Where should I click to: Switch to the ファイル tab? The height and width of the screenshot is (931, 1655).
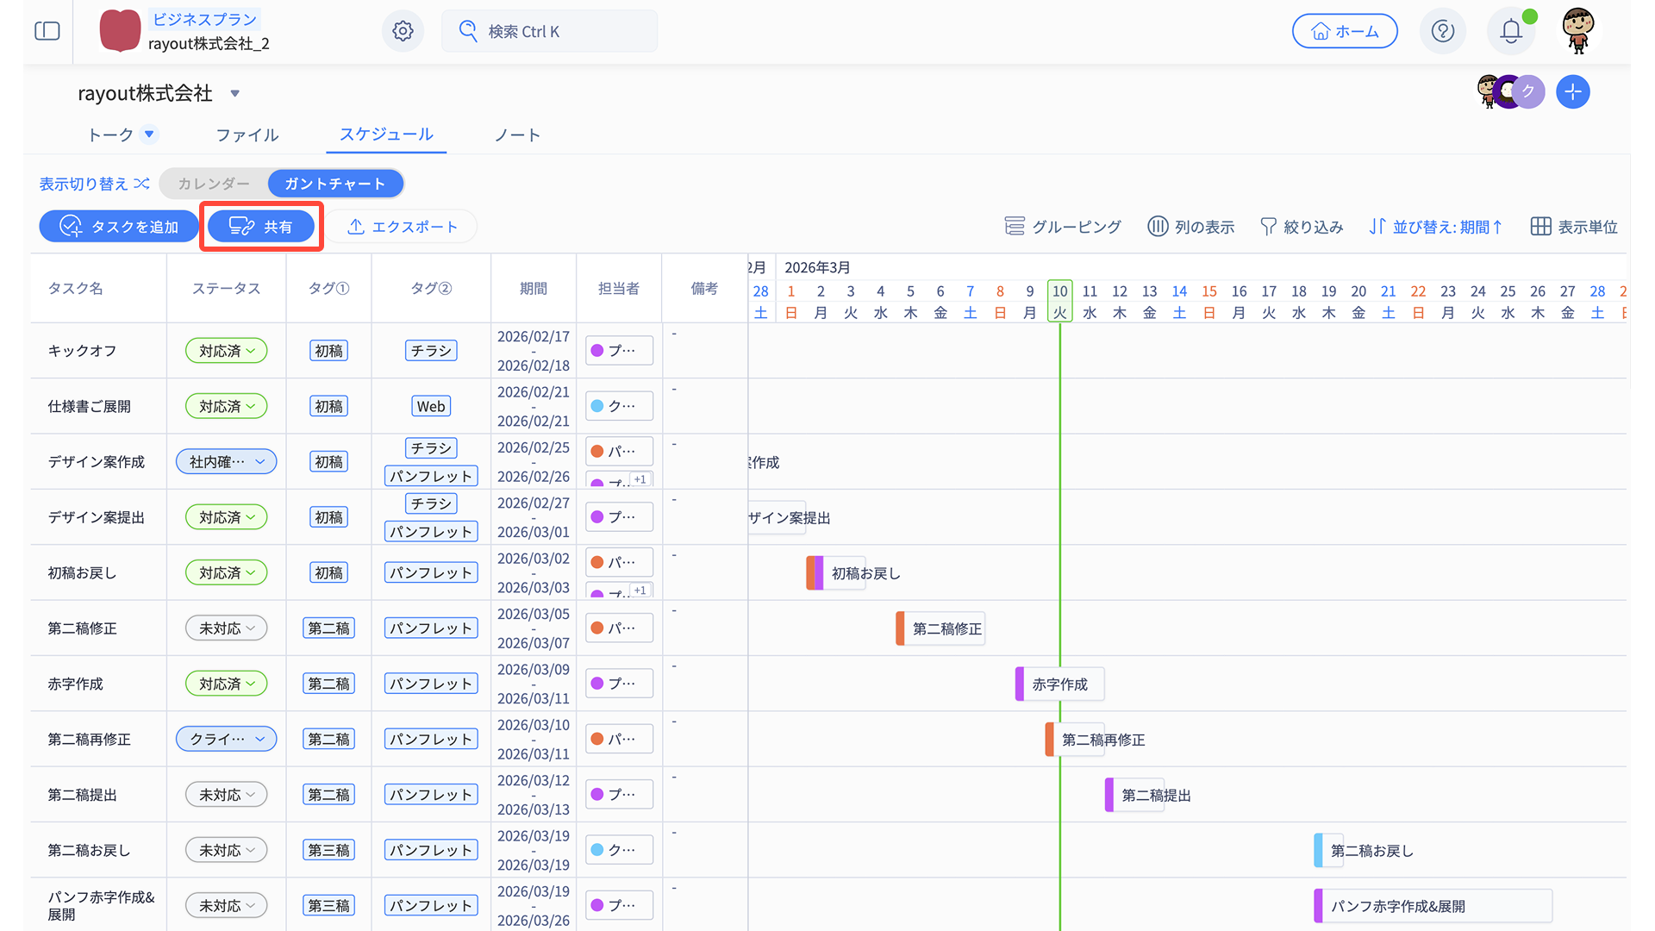click(x=247, y=135)
